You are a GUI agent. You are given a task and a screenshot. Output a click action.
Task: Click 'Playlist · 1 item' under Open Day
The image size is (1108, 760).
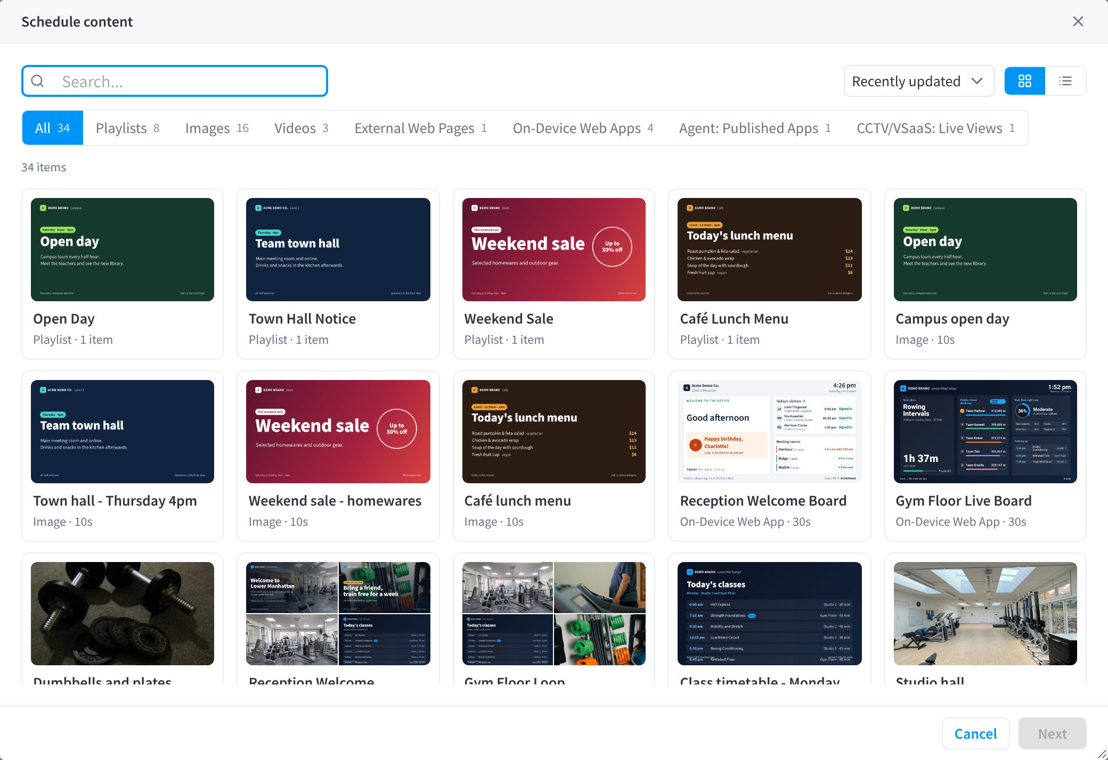(x=73, y=340)
